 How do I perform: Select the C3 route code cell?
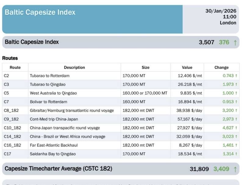[7, 84]
